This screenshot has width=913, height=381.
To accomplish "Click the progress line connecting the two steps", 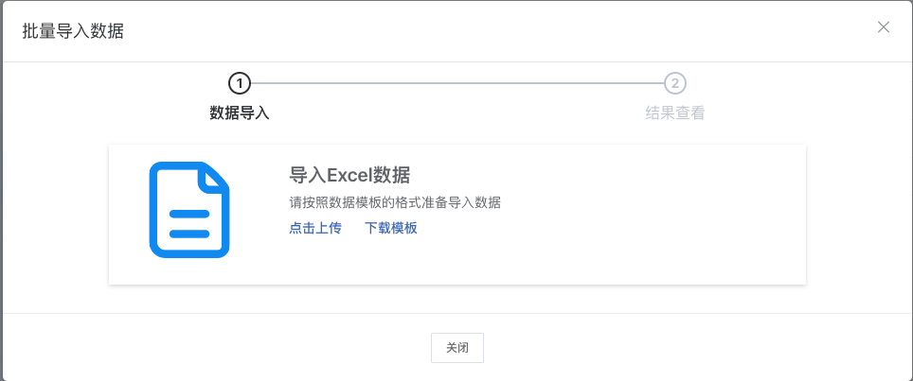I will (x=456, y=83).
